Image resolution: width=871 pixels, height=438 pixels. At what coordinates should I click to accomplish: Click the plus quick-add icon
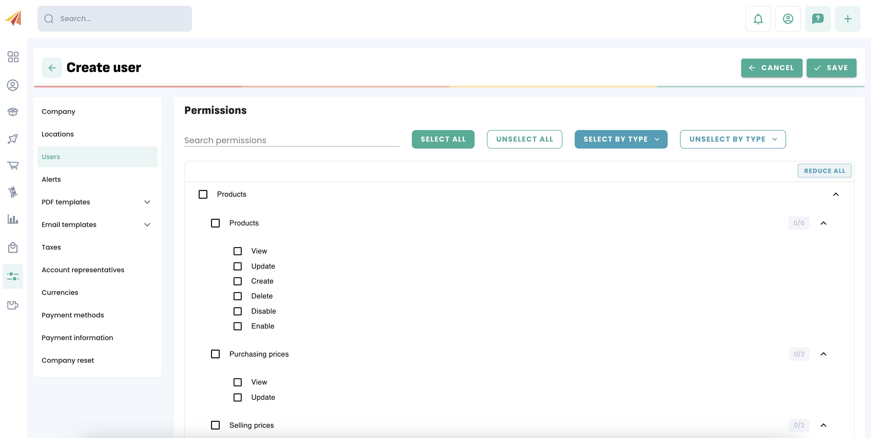coord(847,19)
